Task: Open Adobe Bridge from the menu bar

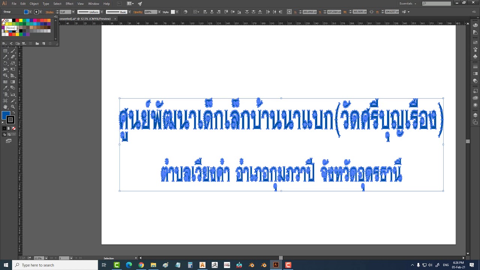Action: click(x=119, y=3)
